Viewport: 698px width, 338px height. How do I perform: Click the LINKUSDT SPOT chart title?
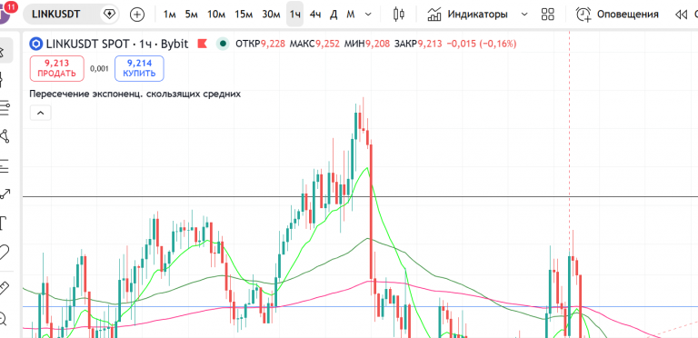117,44
